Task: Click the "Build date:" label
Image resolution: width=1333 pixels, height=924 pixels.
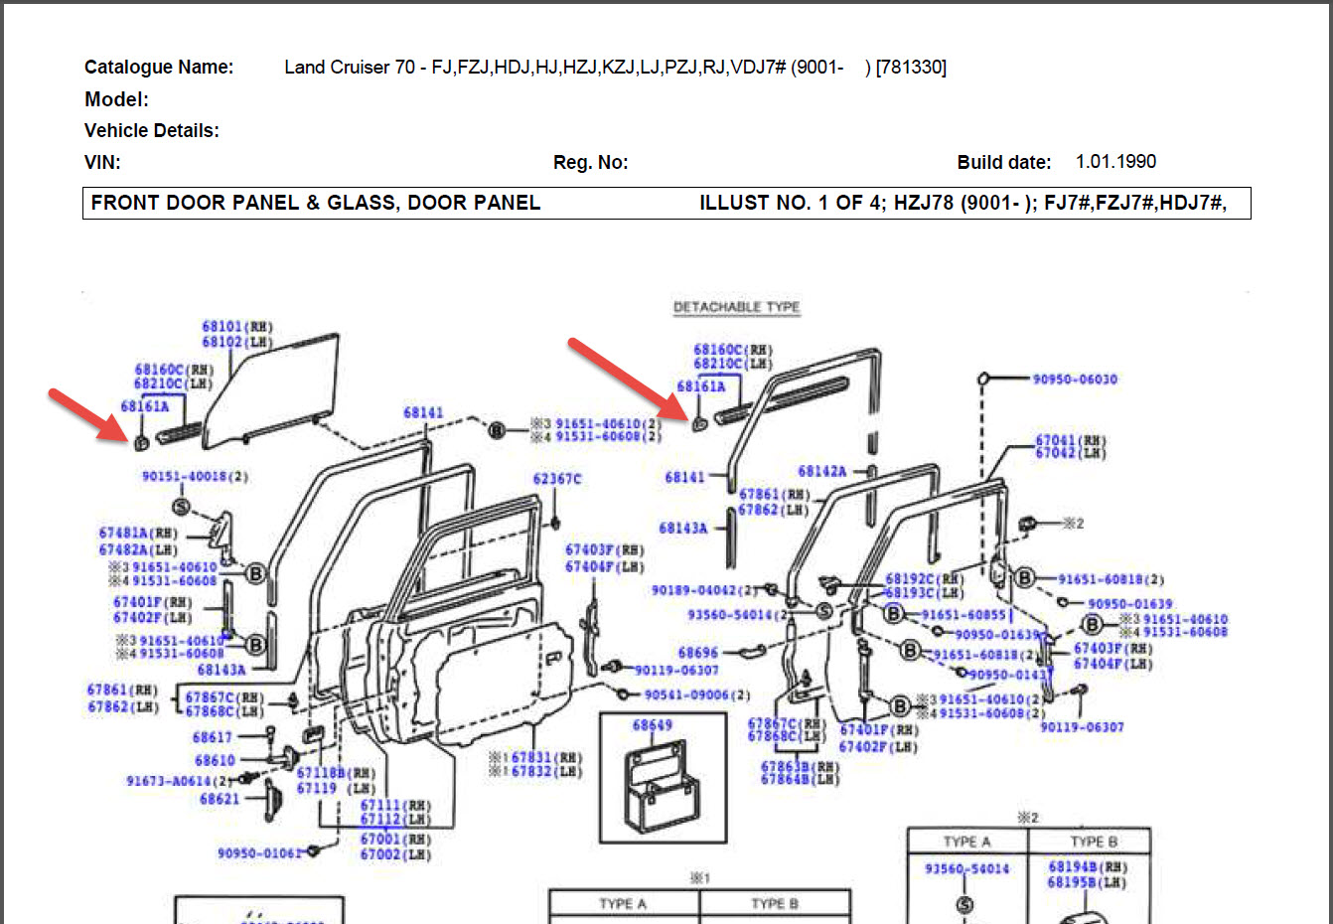Action: (1004, 162)
